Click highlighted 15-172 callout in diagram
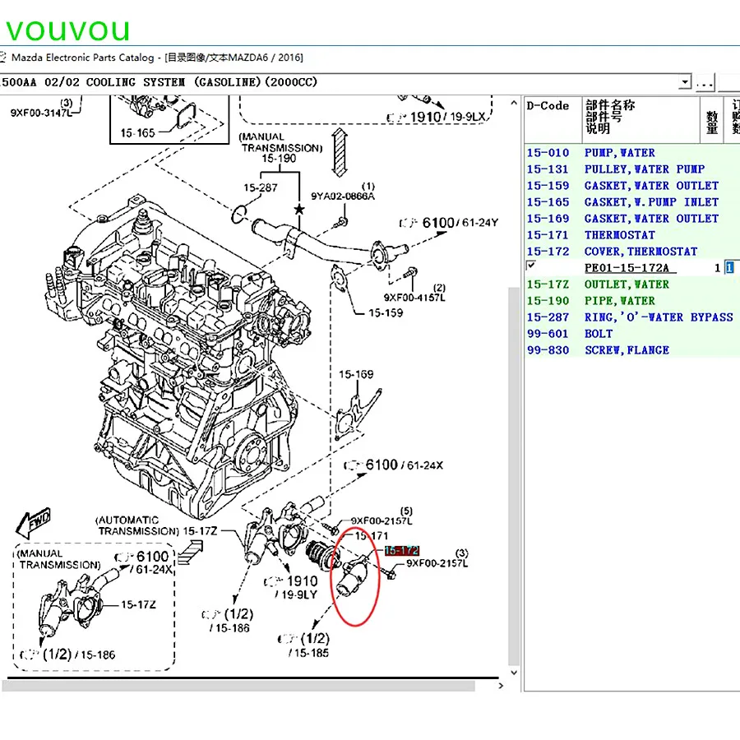 [x=401, y=550]
